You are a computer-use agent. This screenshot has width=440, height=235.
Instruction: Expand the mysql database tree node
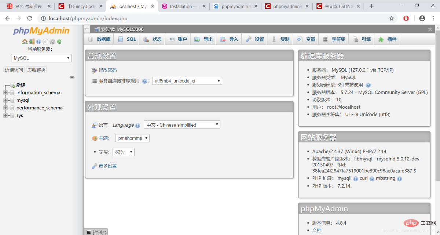5,100
